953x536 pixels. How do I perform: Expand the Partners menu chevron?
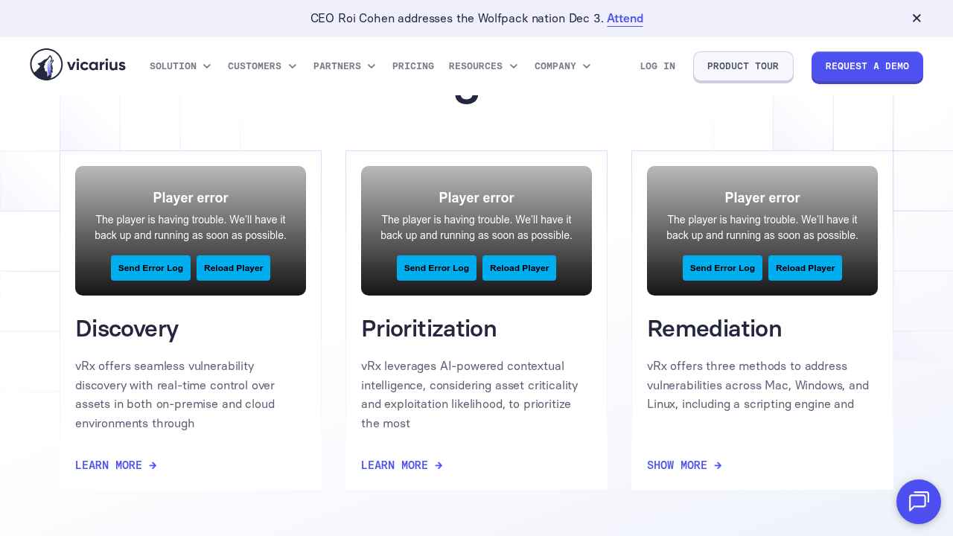pyautogui.click(x=372, y=66)
